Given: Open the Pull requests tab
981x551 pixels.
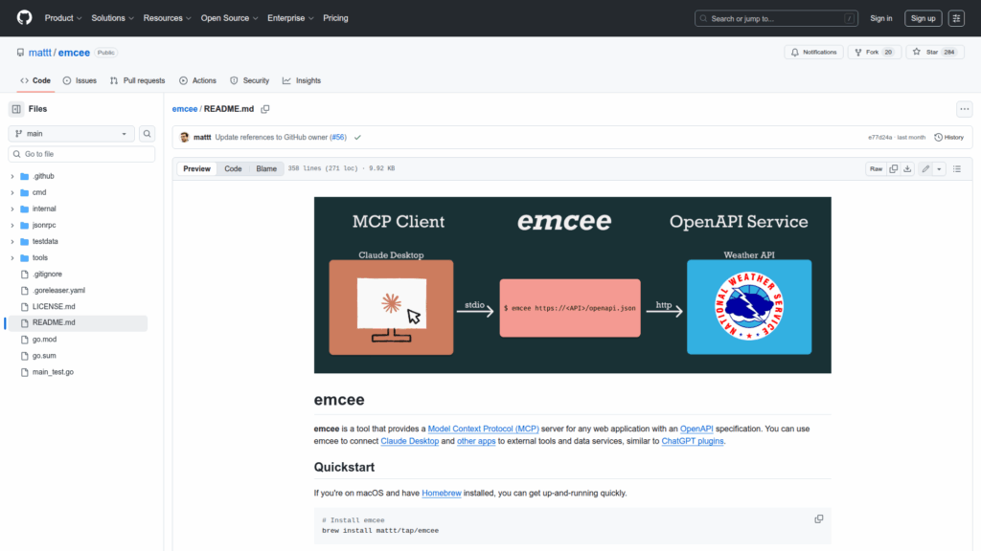Looking at the screenshot, I should tap(137, 80).
